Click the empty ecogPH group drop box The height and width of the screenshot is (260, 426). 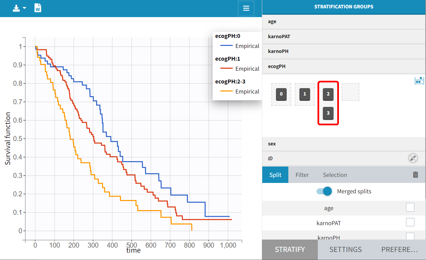click(350, 92)
